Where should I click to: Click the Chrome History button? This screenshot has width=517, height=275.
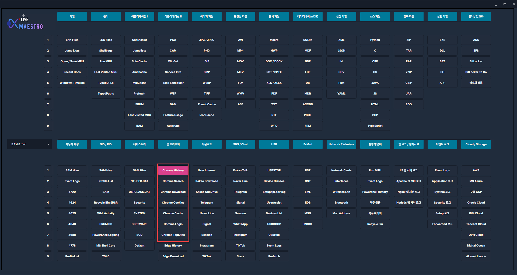click(x=173, y=170)
